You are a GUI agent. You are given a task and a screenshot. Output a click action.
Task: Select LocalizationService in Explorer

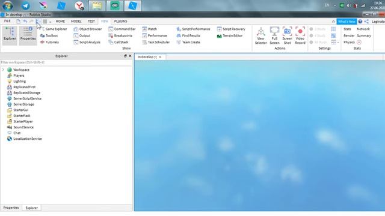tap(28, 139)
